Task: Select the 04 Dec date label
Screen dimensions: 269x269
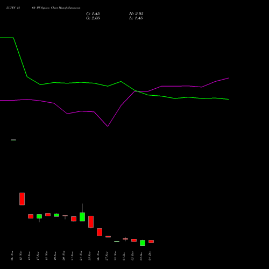Action: pyautogui.click(x=150, y=256)
